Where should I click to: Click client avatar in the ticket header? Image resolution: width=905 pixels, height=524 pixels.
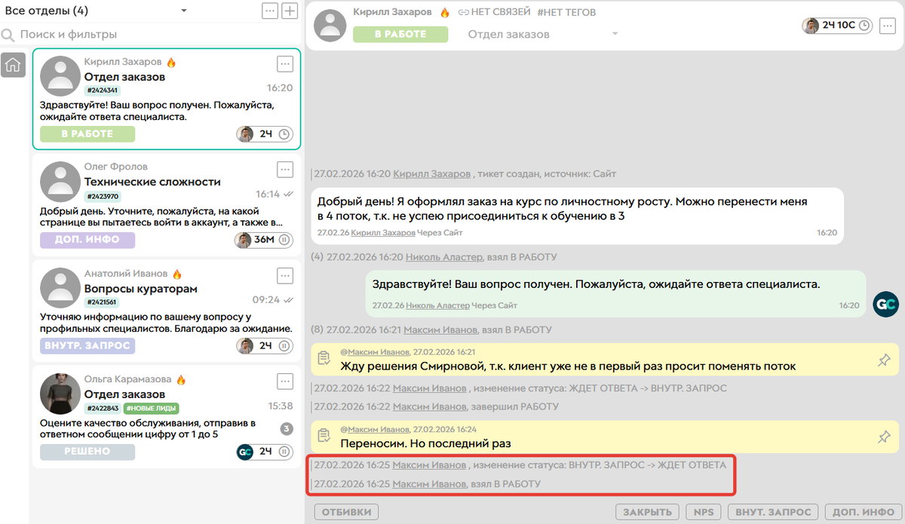tap(330, 24)
